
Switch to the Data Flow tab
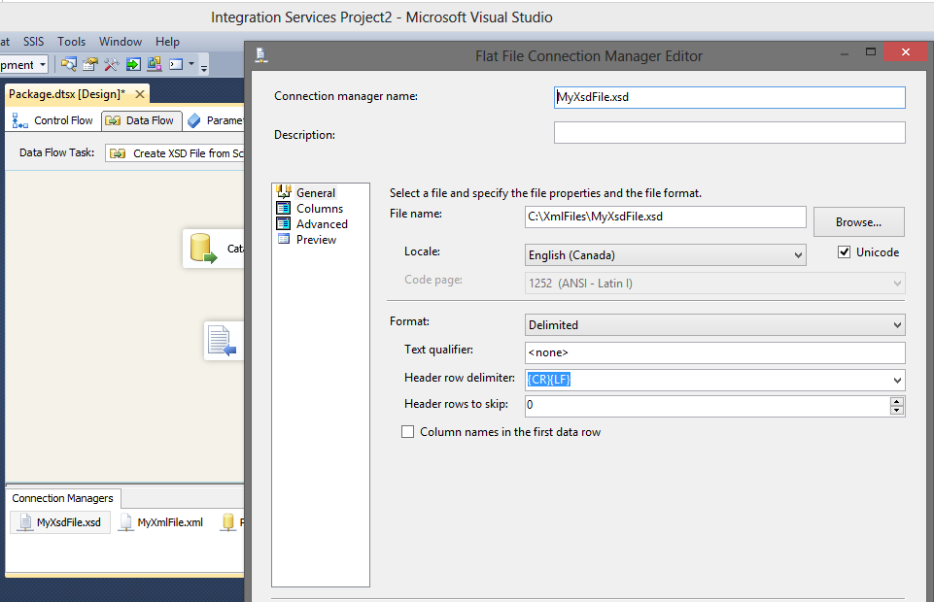(x=141, y=120)
